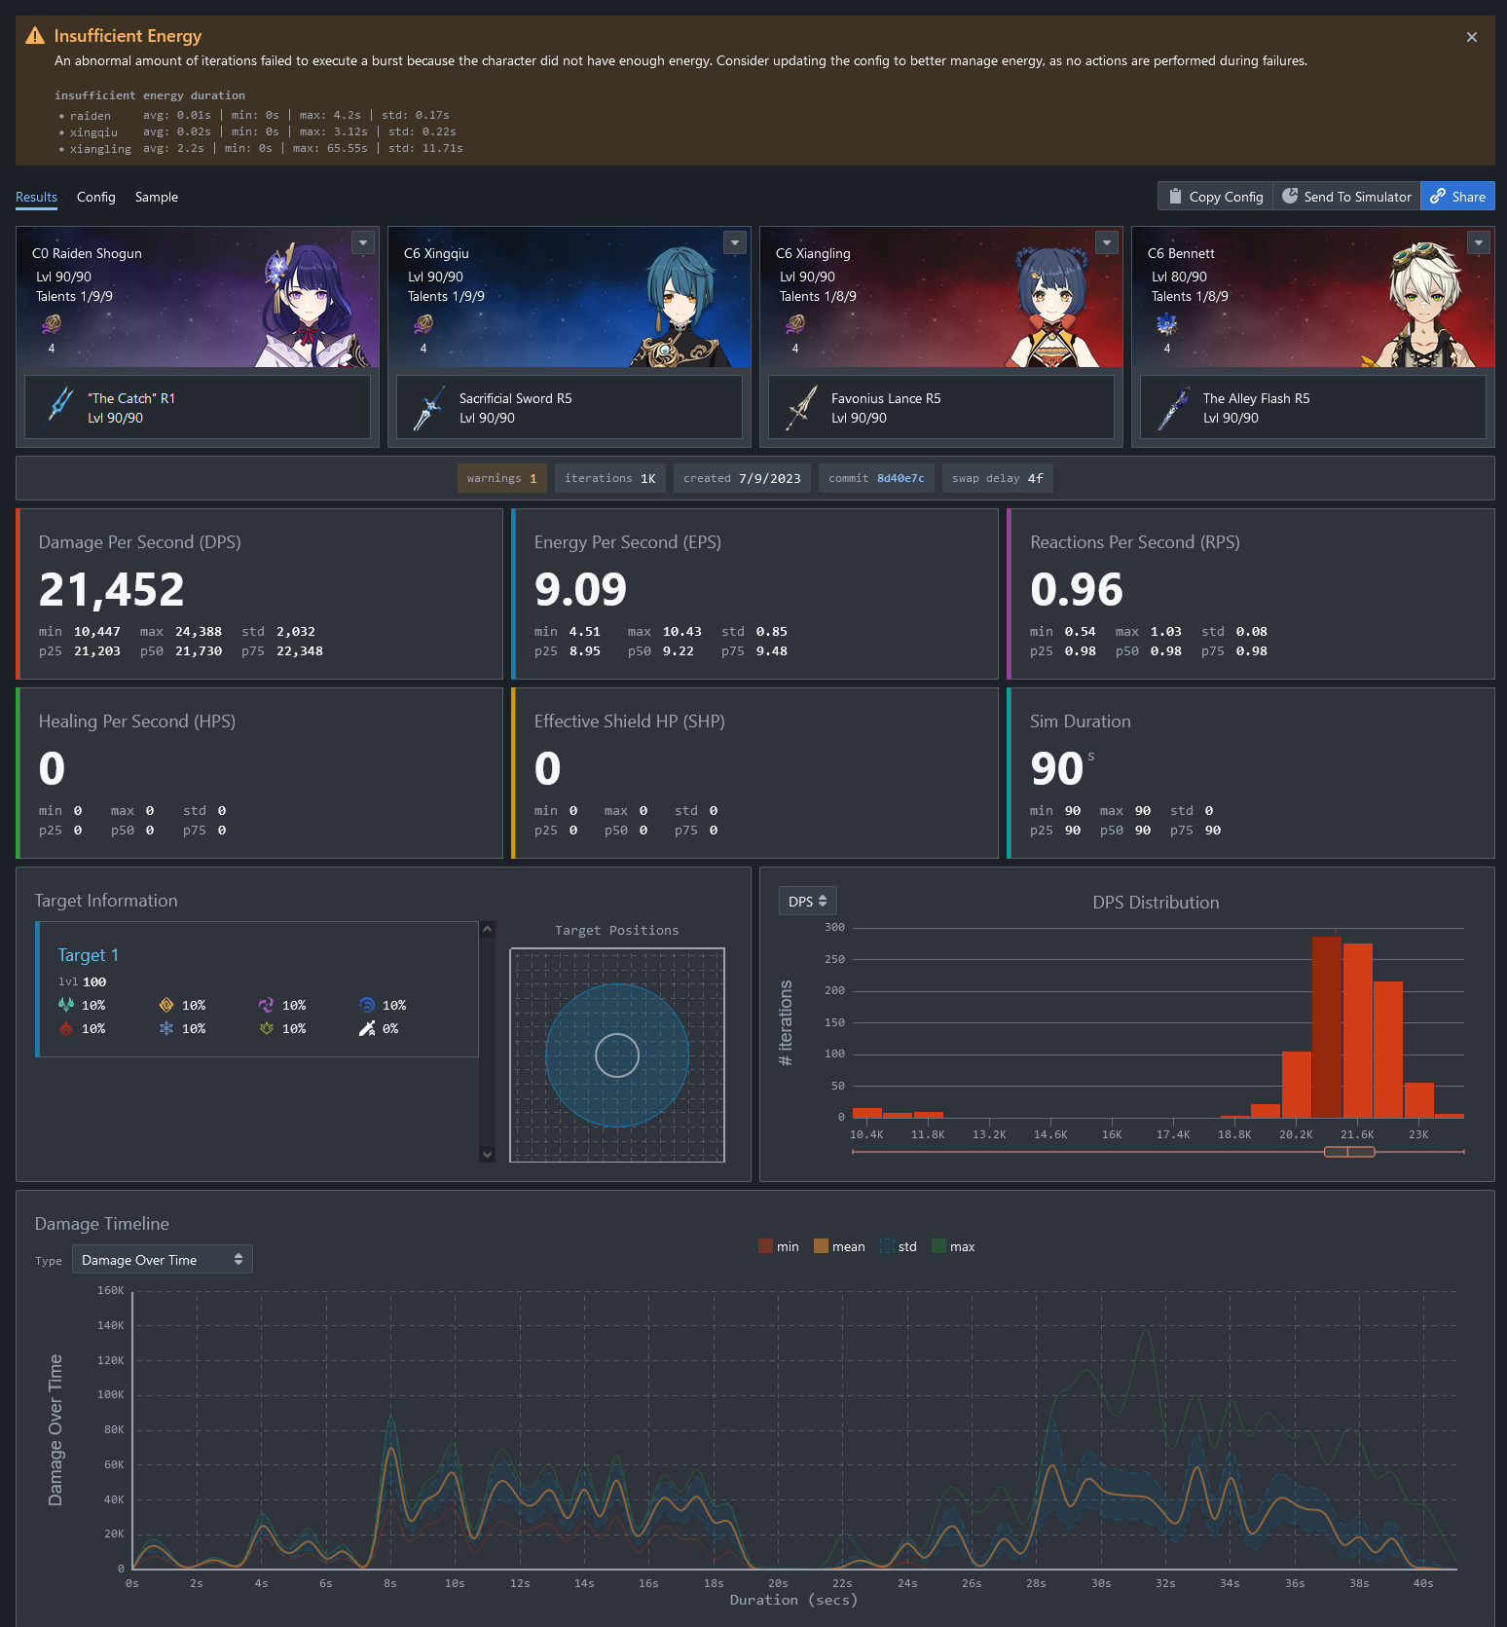Click The Alley Flash weapon icon

(1174, 408)
